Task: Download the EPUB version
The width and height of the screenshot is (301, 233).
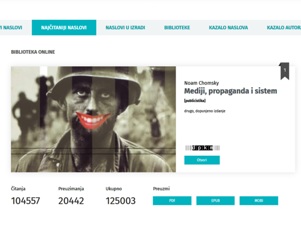Action: pyautogui.click(x=215, y=201)
